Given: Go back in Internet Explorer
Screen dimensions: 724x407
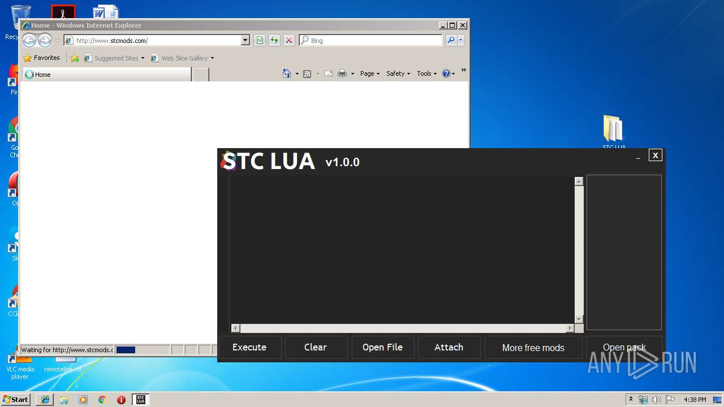Looking at the screenshot, I should (29, 40).
